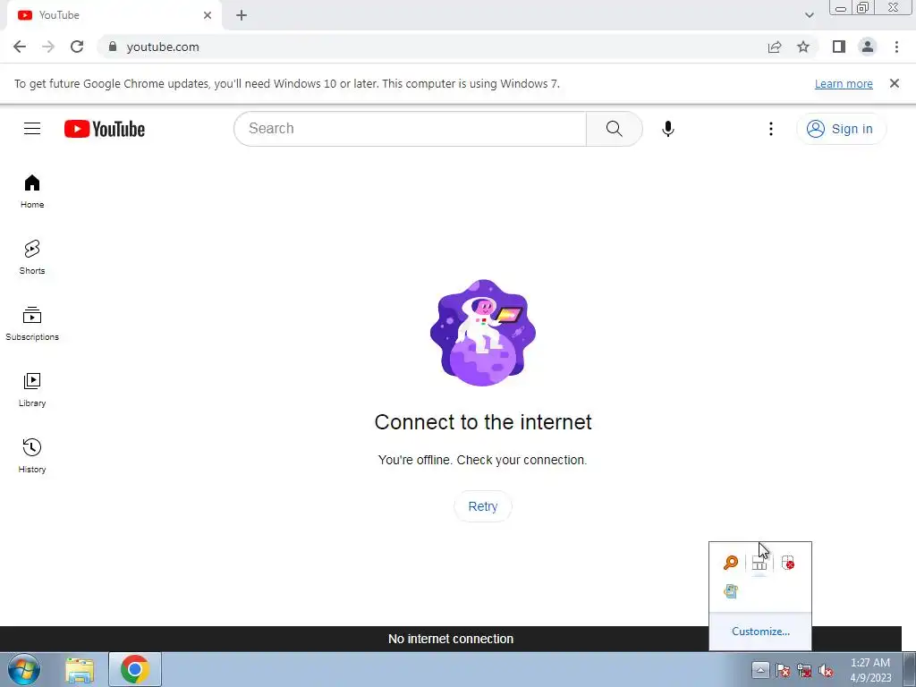Click the Sign in button
The width and height of the screenshot is (916, 687).
(841, 129)
